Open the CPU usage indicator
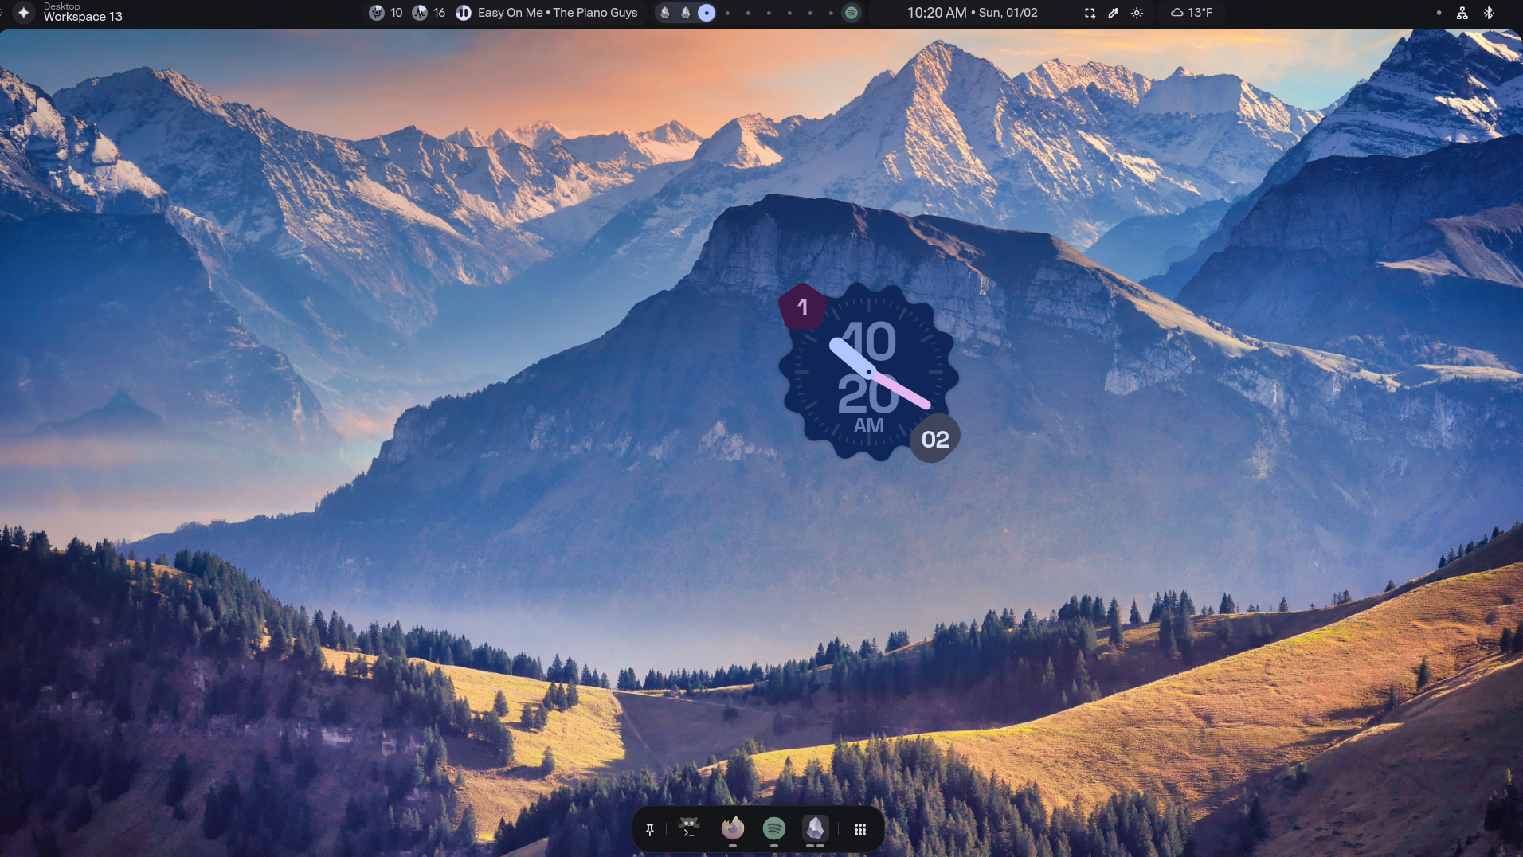 pos(377,13)
